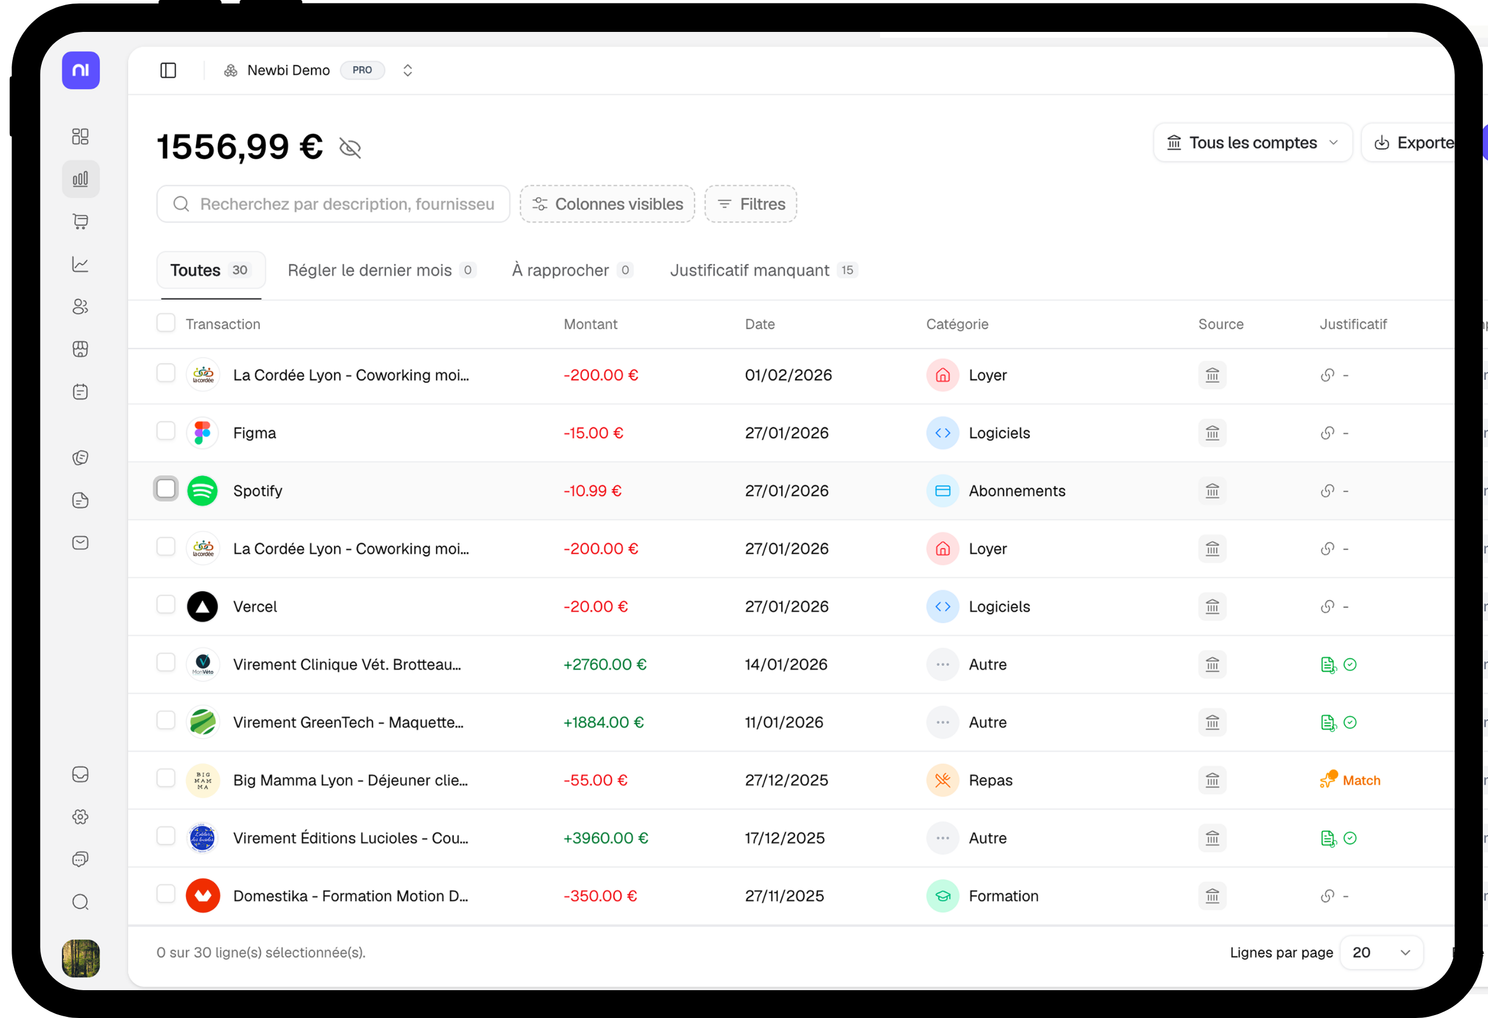Open the document sticker sidebar icon
The width and height of the screenshot is (1488, 1018).
(x=81, y=500)
